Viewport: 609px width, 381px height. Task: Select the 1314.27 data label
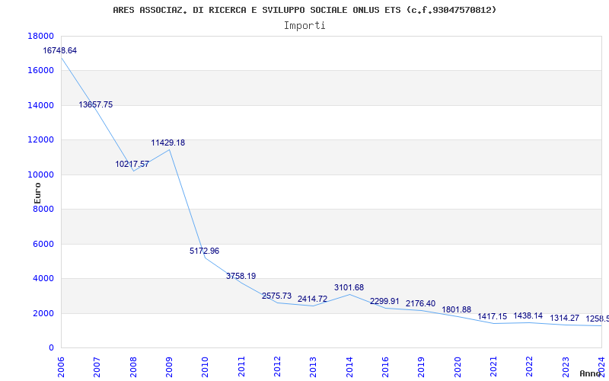564,318
